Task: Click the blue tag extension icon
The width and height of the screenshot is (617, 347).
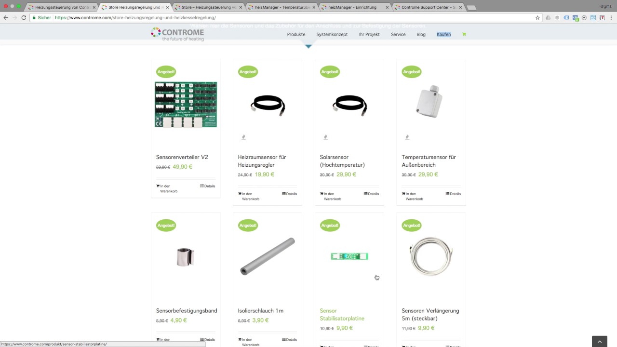Action: click(566, 18)
